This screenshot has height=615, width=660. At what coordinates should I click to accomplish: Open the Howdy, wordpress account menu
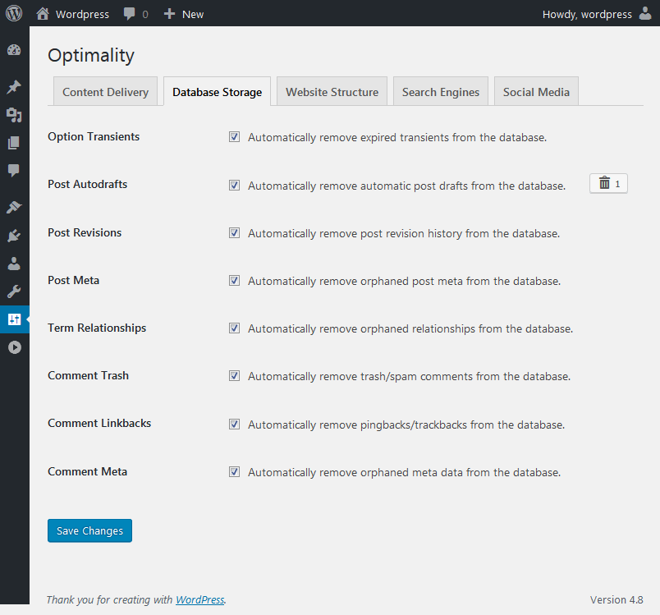[597, 14]
